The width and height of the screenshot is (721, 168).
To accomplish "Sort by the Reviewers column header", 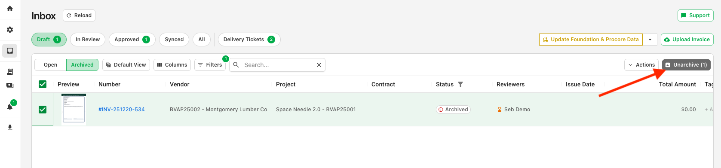I will [510, 84].
